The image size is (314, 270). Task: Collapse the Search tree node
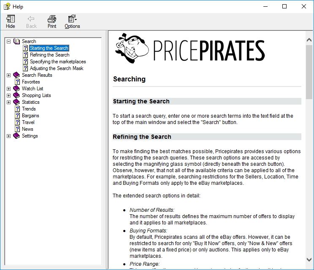(8, 41)
